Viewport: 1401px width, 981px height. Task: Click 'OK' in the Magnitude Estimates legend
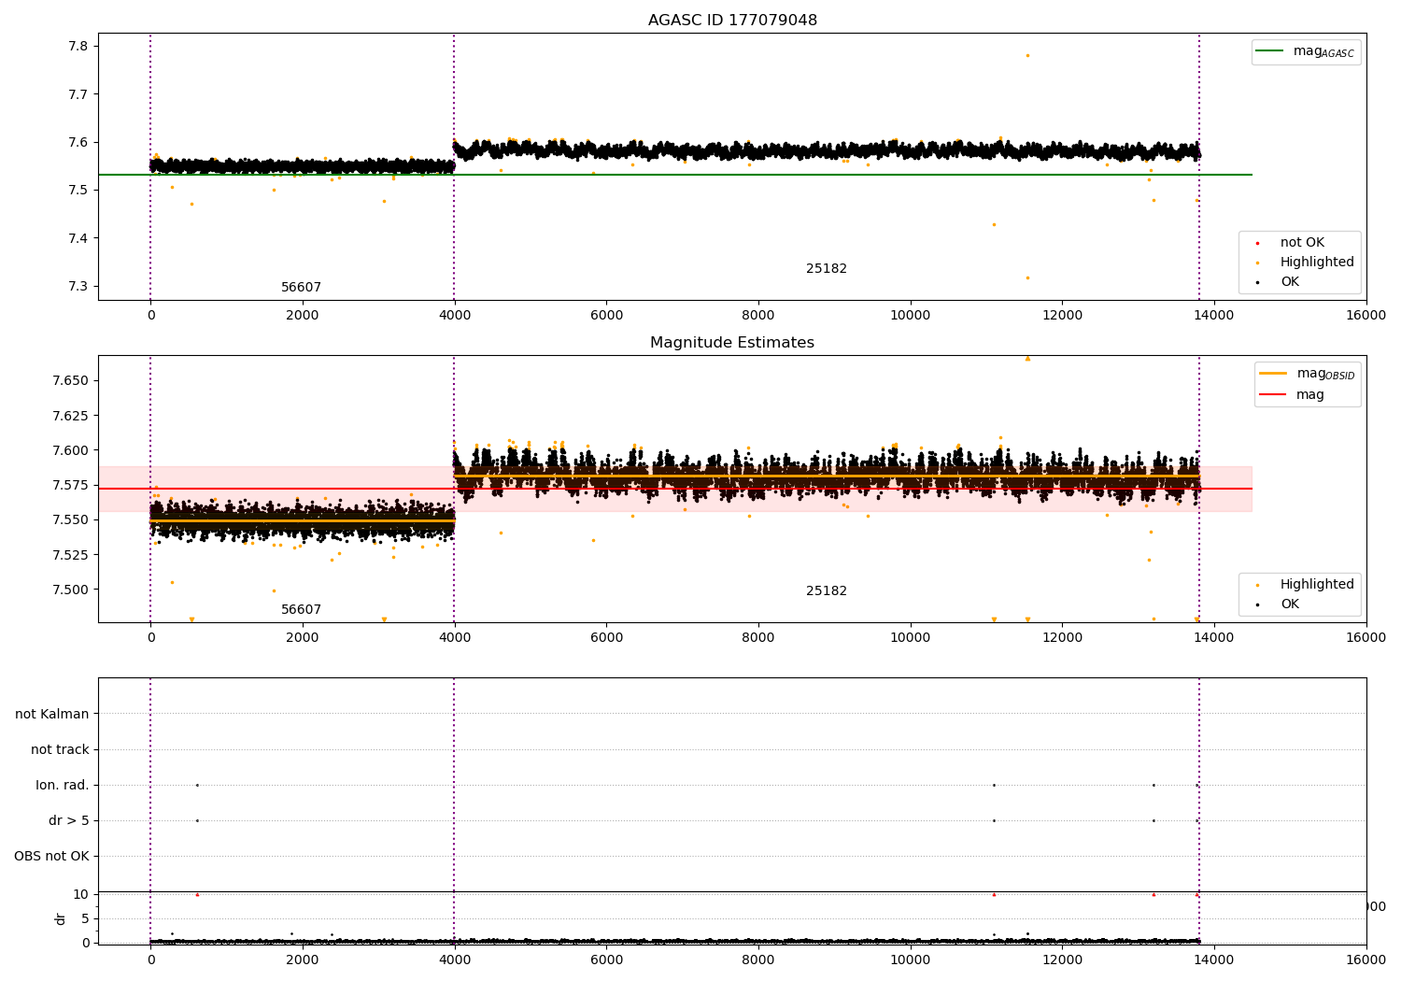tap(1278, 604)
